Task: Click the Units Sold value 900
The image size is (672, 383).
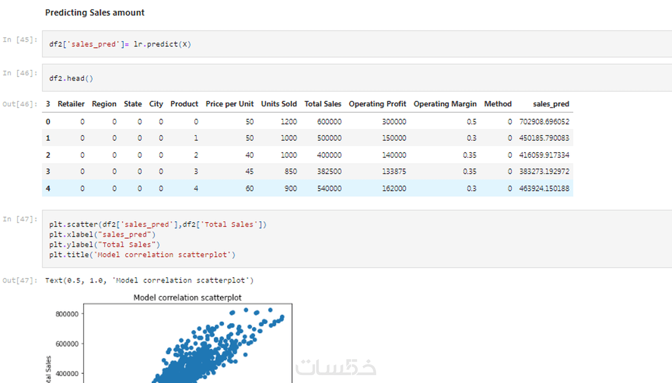Action: 291,188
